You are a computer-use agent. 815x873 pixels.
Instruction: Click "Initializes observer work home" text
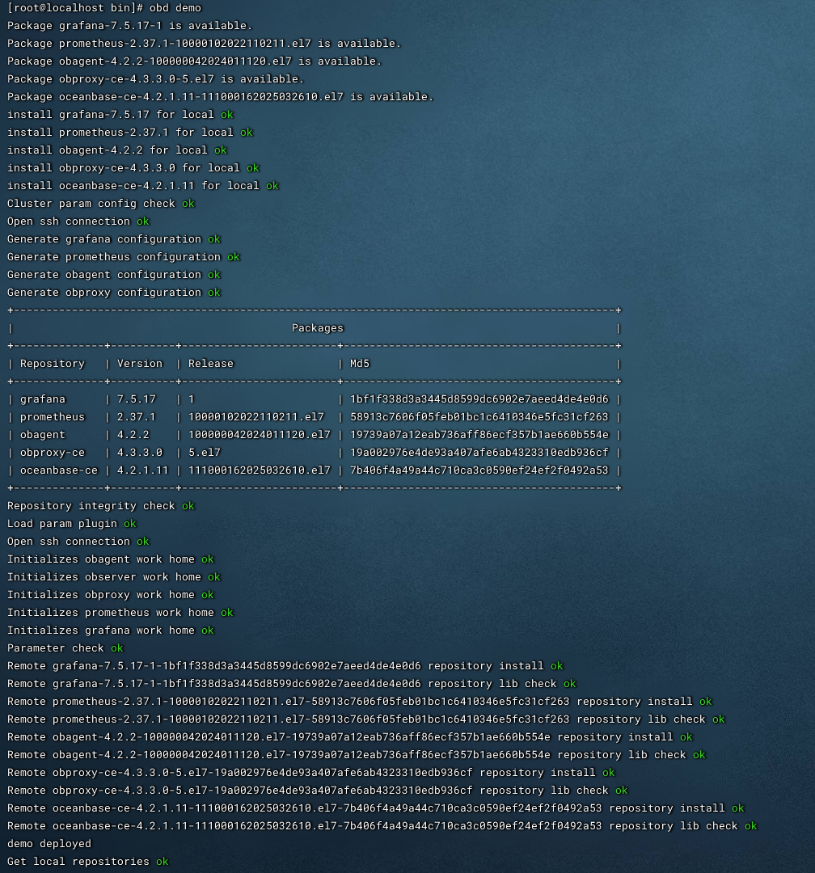click(x=104, y=577)
